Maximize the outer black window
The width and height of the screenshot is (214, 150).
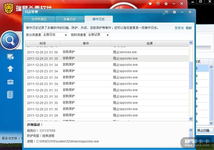[201, 2]
